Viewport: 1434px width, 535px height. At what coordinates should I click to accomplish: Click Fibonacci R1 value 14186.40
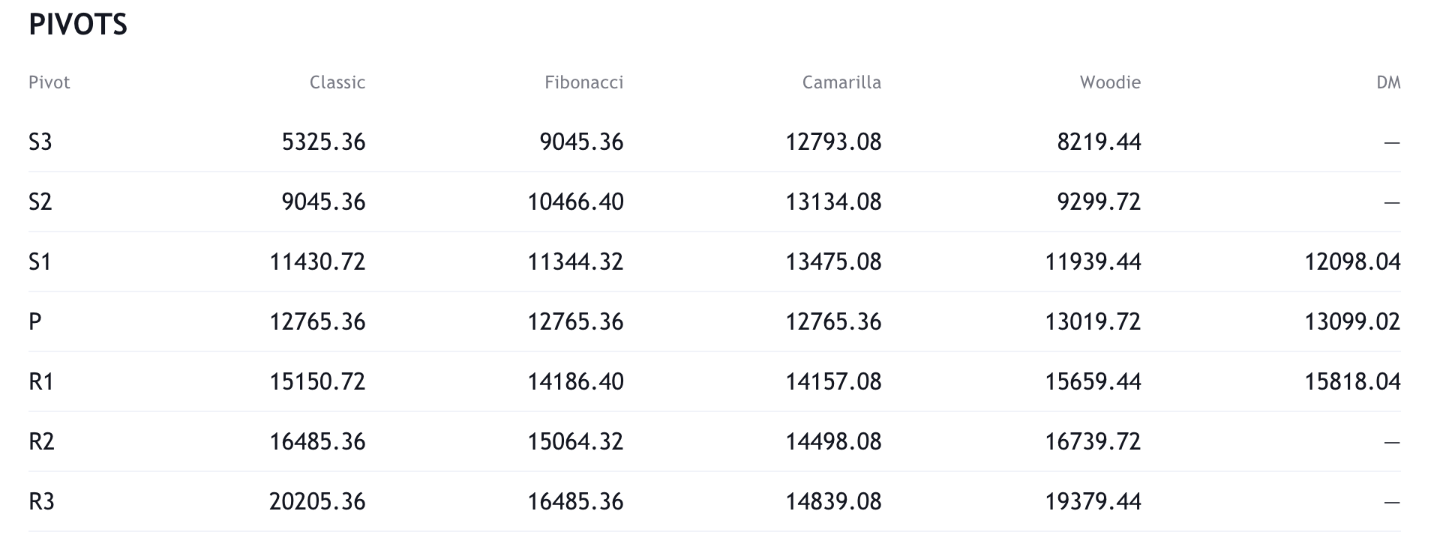[x=575, y=381]
